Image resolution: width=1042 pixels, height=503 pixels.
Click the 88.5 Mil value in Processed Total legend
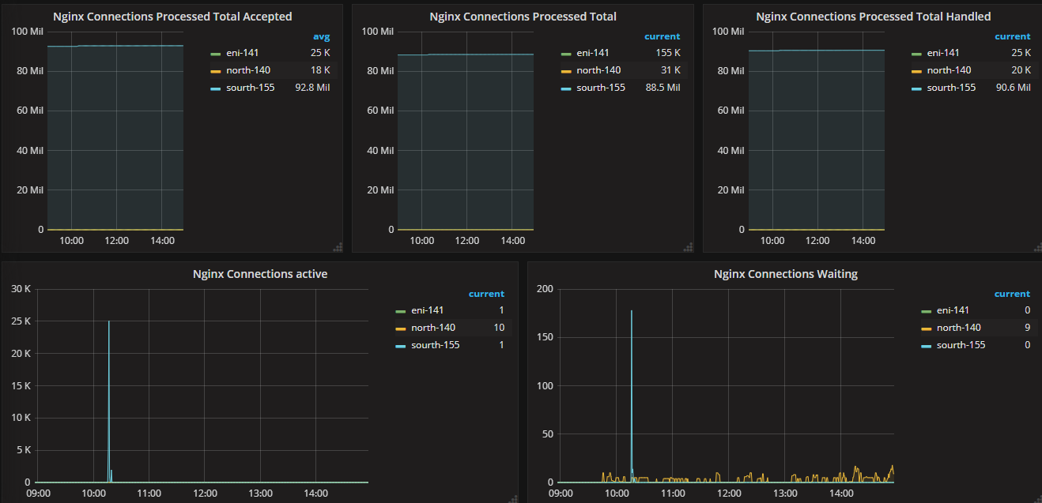[663, 88]
